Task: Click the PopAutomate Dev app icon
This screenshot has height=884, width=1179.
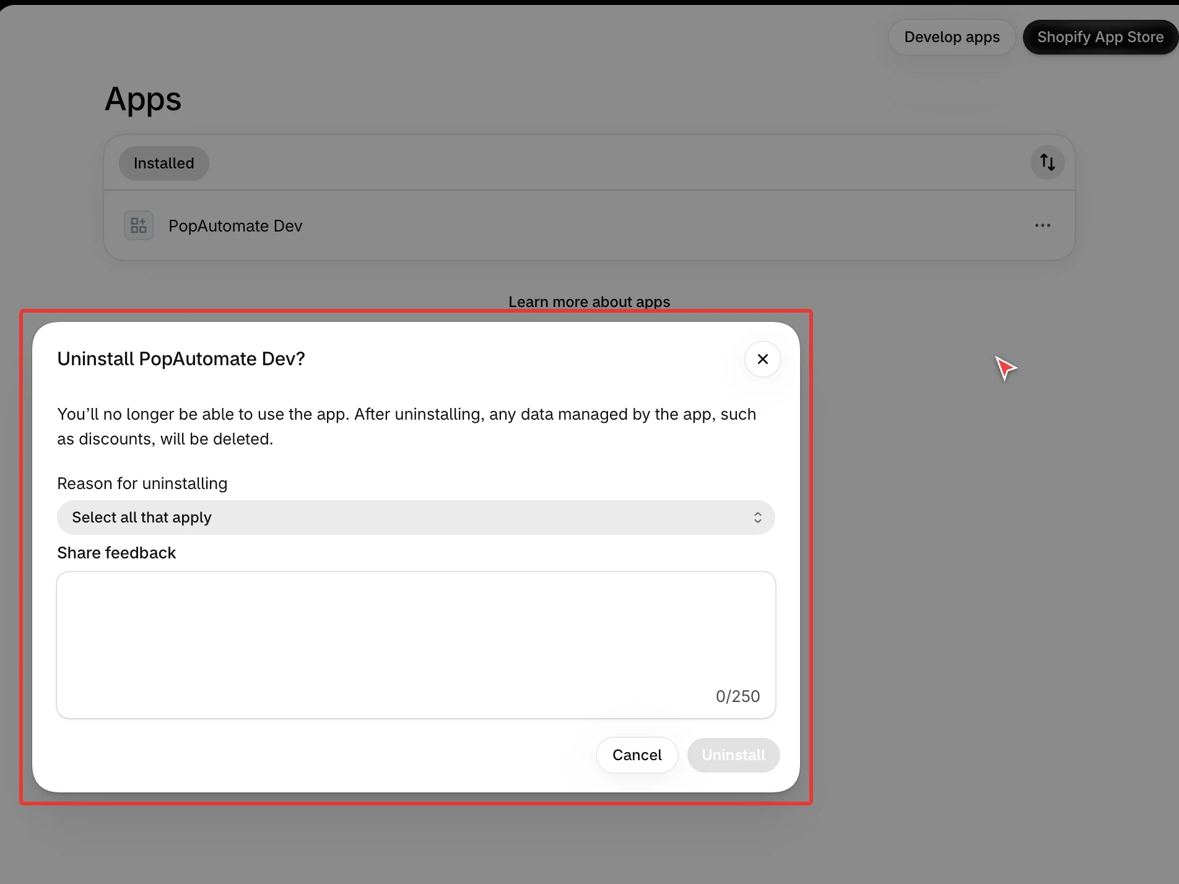Action: (139, 225)
